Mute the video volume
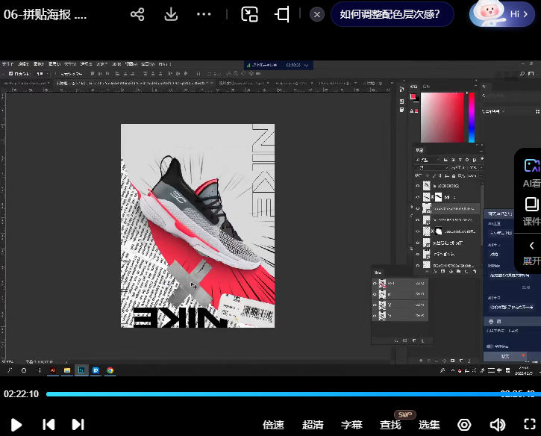This screenshot has width=541, height=436. tap(497, 424)
